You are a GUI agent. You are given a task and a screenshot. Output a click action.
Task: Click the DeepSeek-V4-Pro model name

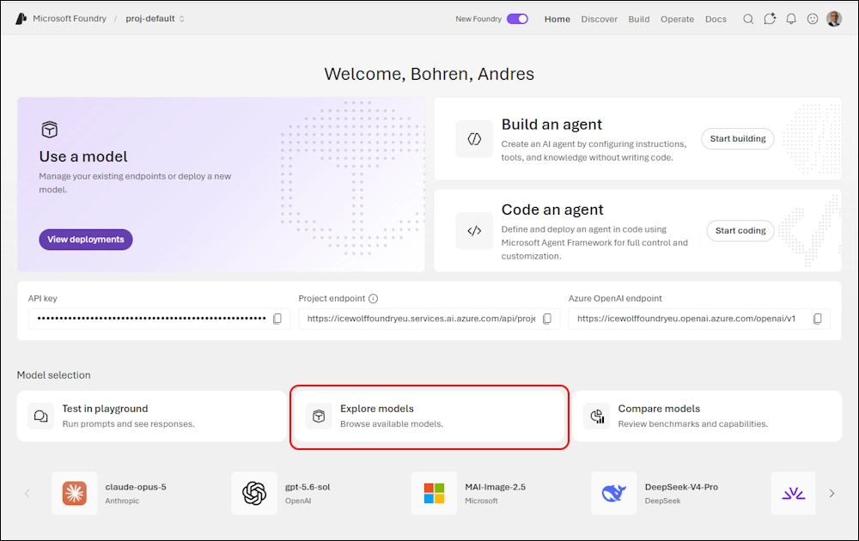681,488
